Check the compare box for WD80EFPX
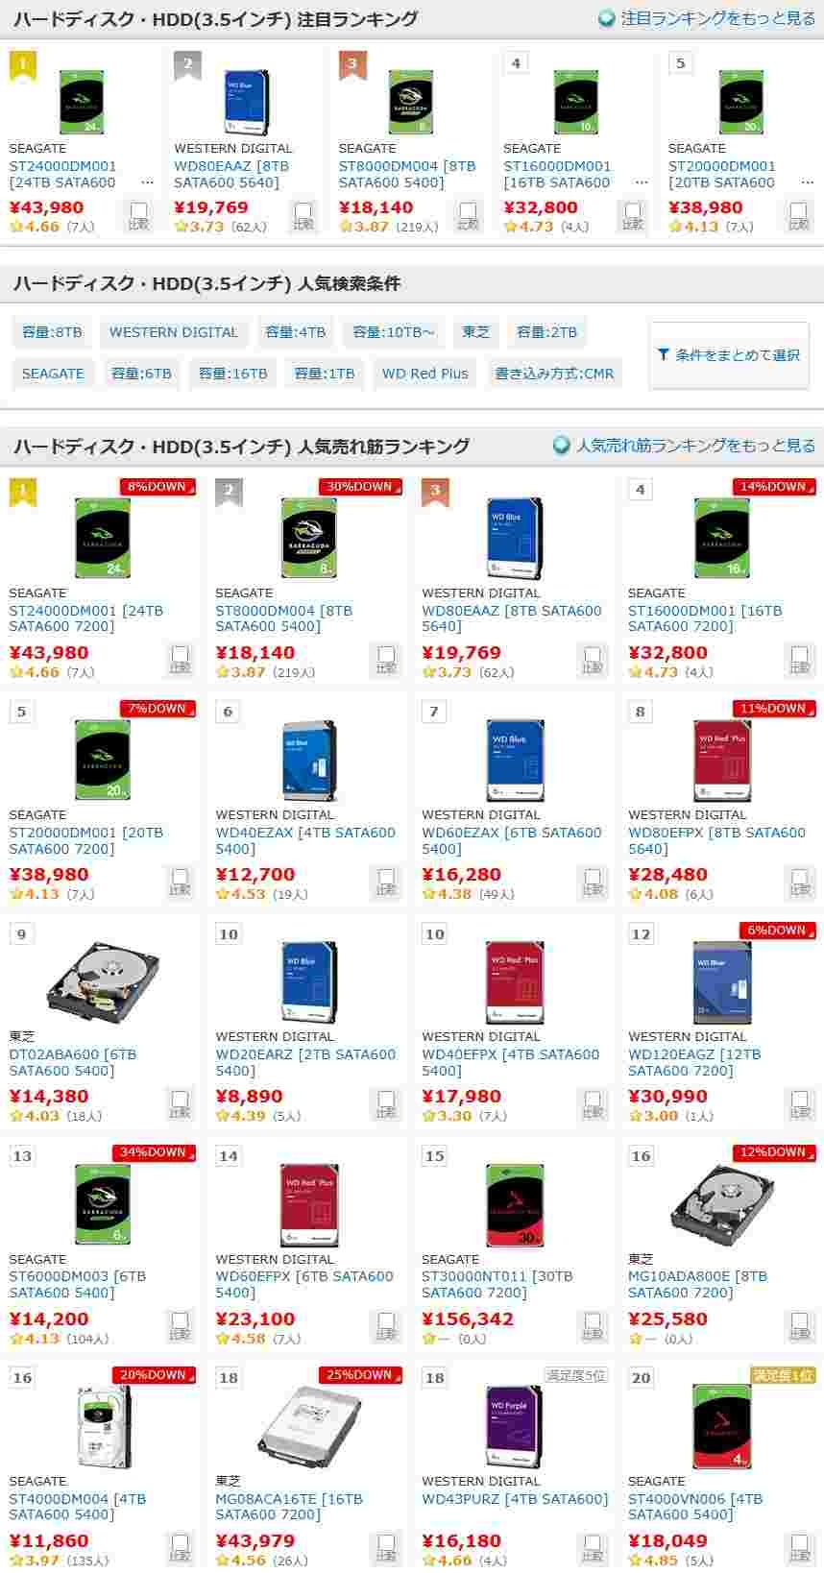824x1573 pixels. [x=799, y=881]
